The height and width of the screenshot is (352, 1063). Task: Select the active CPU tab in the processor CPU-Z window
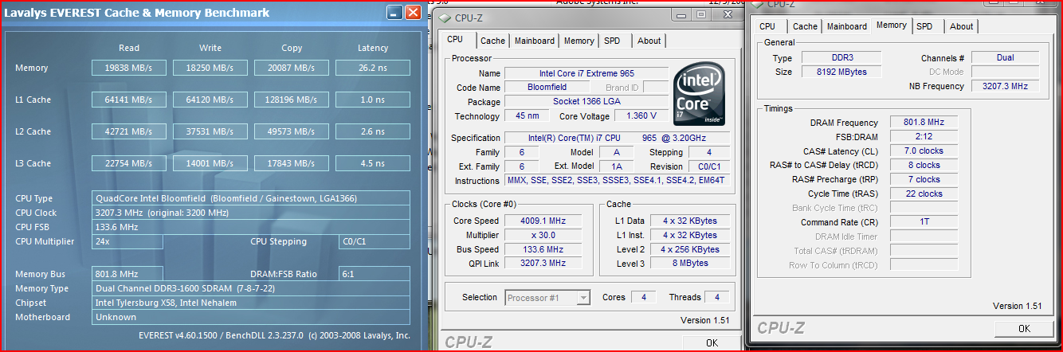[455, 40]
